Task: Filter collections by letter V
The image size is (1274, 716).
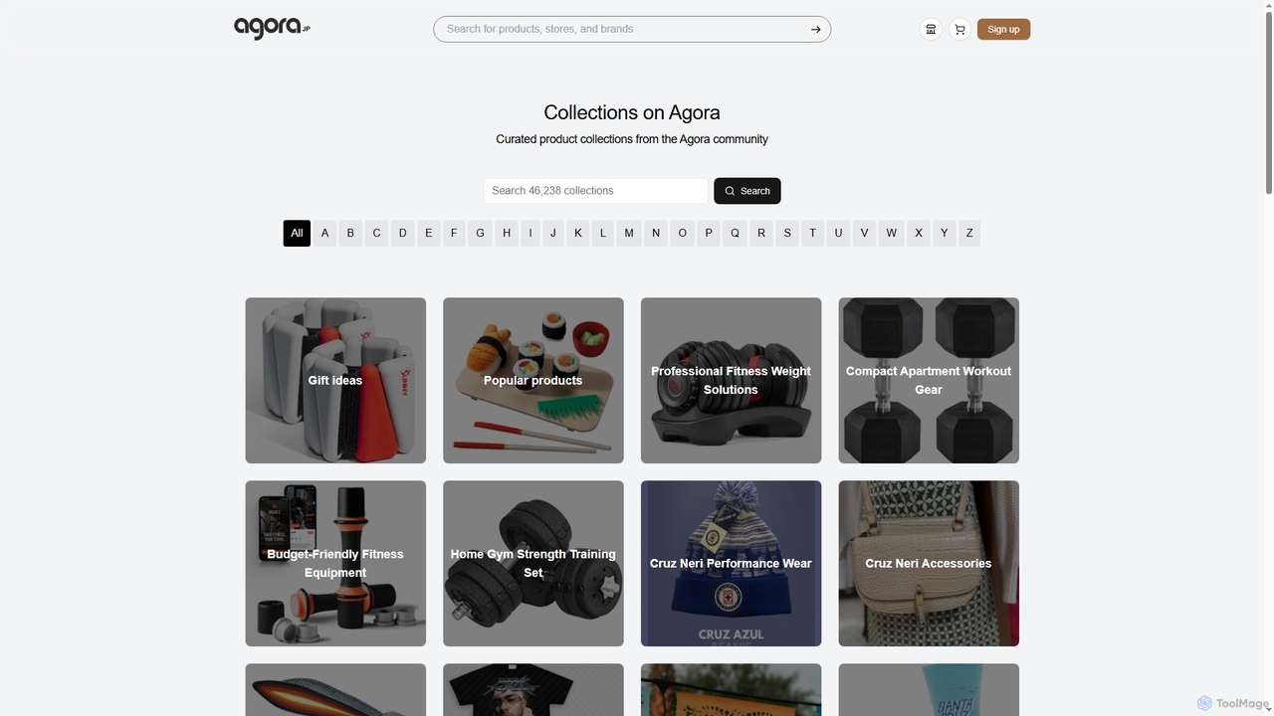Action: [864, 233]
